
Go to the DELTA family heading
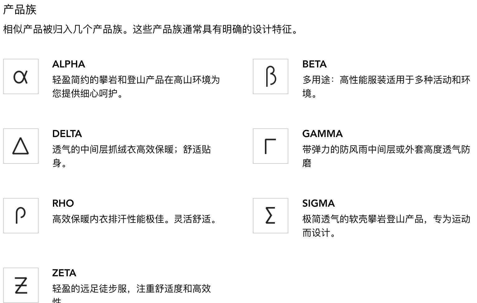67,134
